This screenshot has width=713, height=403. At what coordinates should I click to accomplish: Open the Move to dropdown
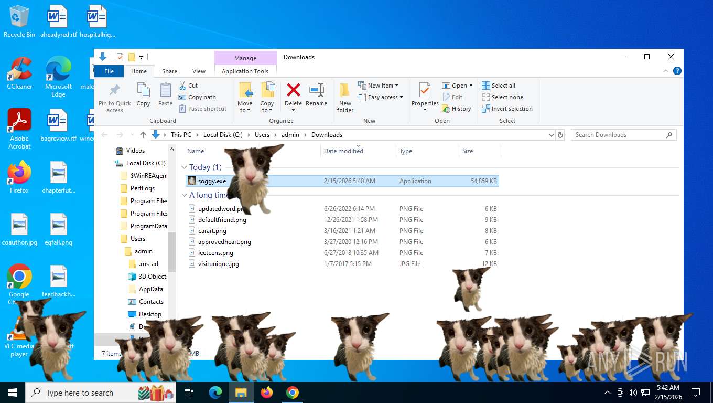[x=245, y=107]
